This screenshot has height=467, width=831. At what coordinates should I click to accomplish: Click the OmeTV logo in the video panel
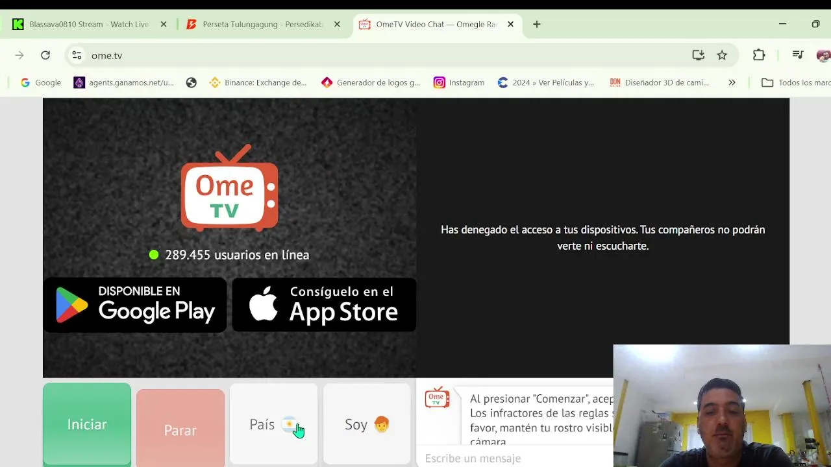[229, 188]
